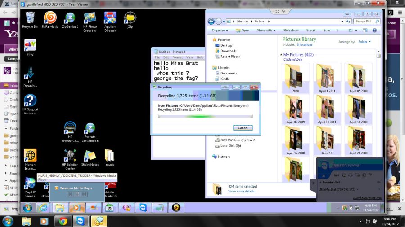
Task: Select the April 1 2011 folder thumbnail
Action: pyautogui.click(x=327, y=79)
